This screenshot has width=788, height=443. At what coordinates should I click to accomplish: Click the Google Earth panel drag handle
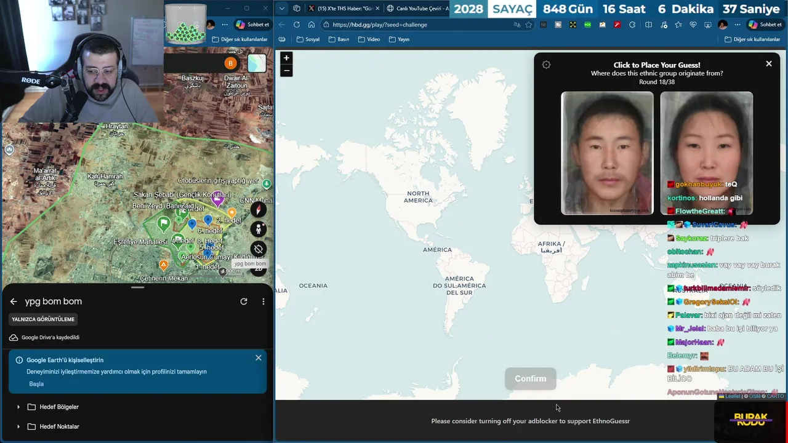(x=137, y=287)
